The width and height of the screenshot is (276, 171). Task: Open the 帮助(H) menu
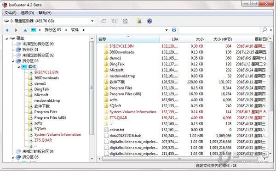click(45, 13)
